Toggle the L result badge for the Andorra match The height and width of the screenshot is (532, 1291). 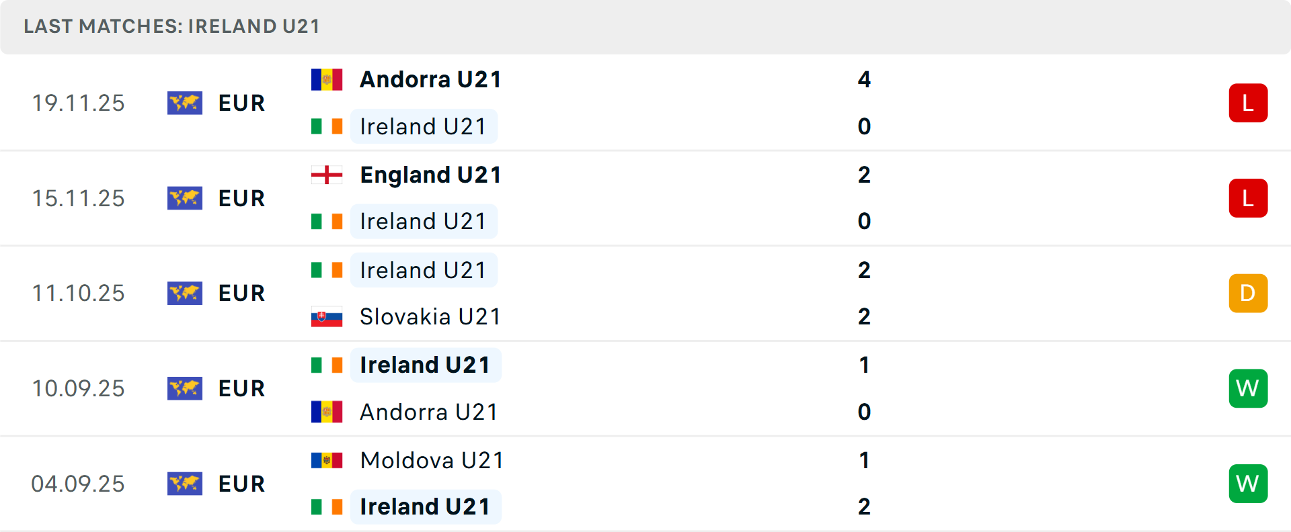[1248, 103]
